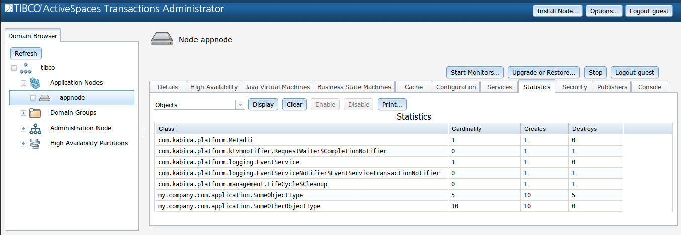Expand the Administration Node branch

click(x=23, y=128)
